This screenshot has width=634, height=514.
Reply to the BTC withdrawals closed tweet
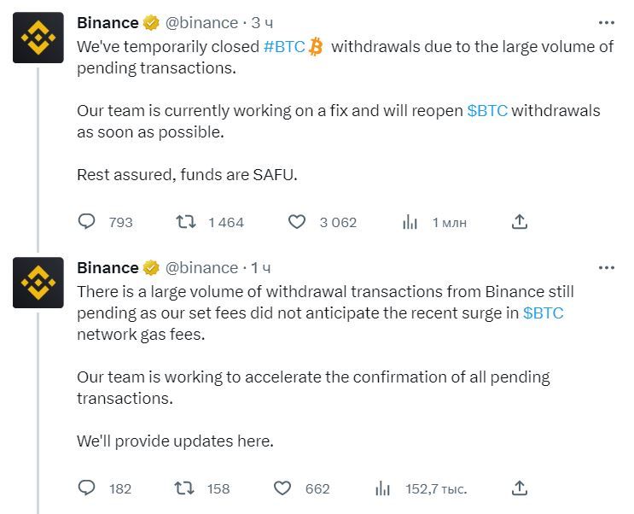pyautogui.click(x=86, y=222)
